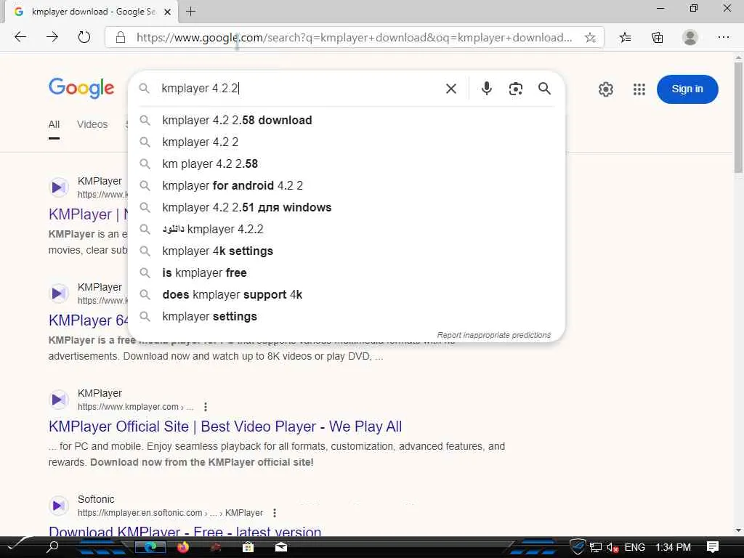Open 'Download KMPlayer - Free - latest version' link
This screenshot has height=558, width=744.
click(x=185, y=532)
